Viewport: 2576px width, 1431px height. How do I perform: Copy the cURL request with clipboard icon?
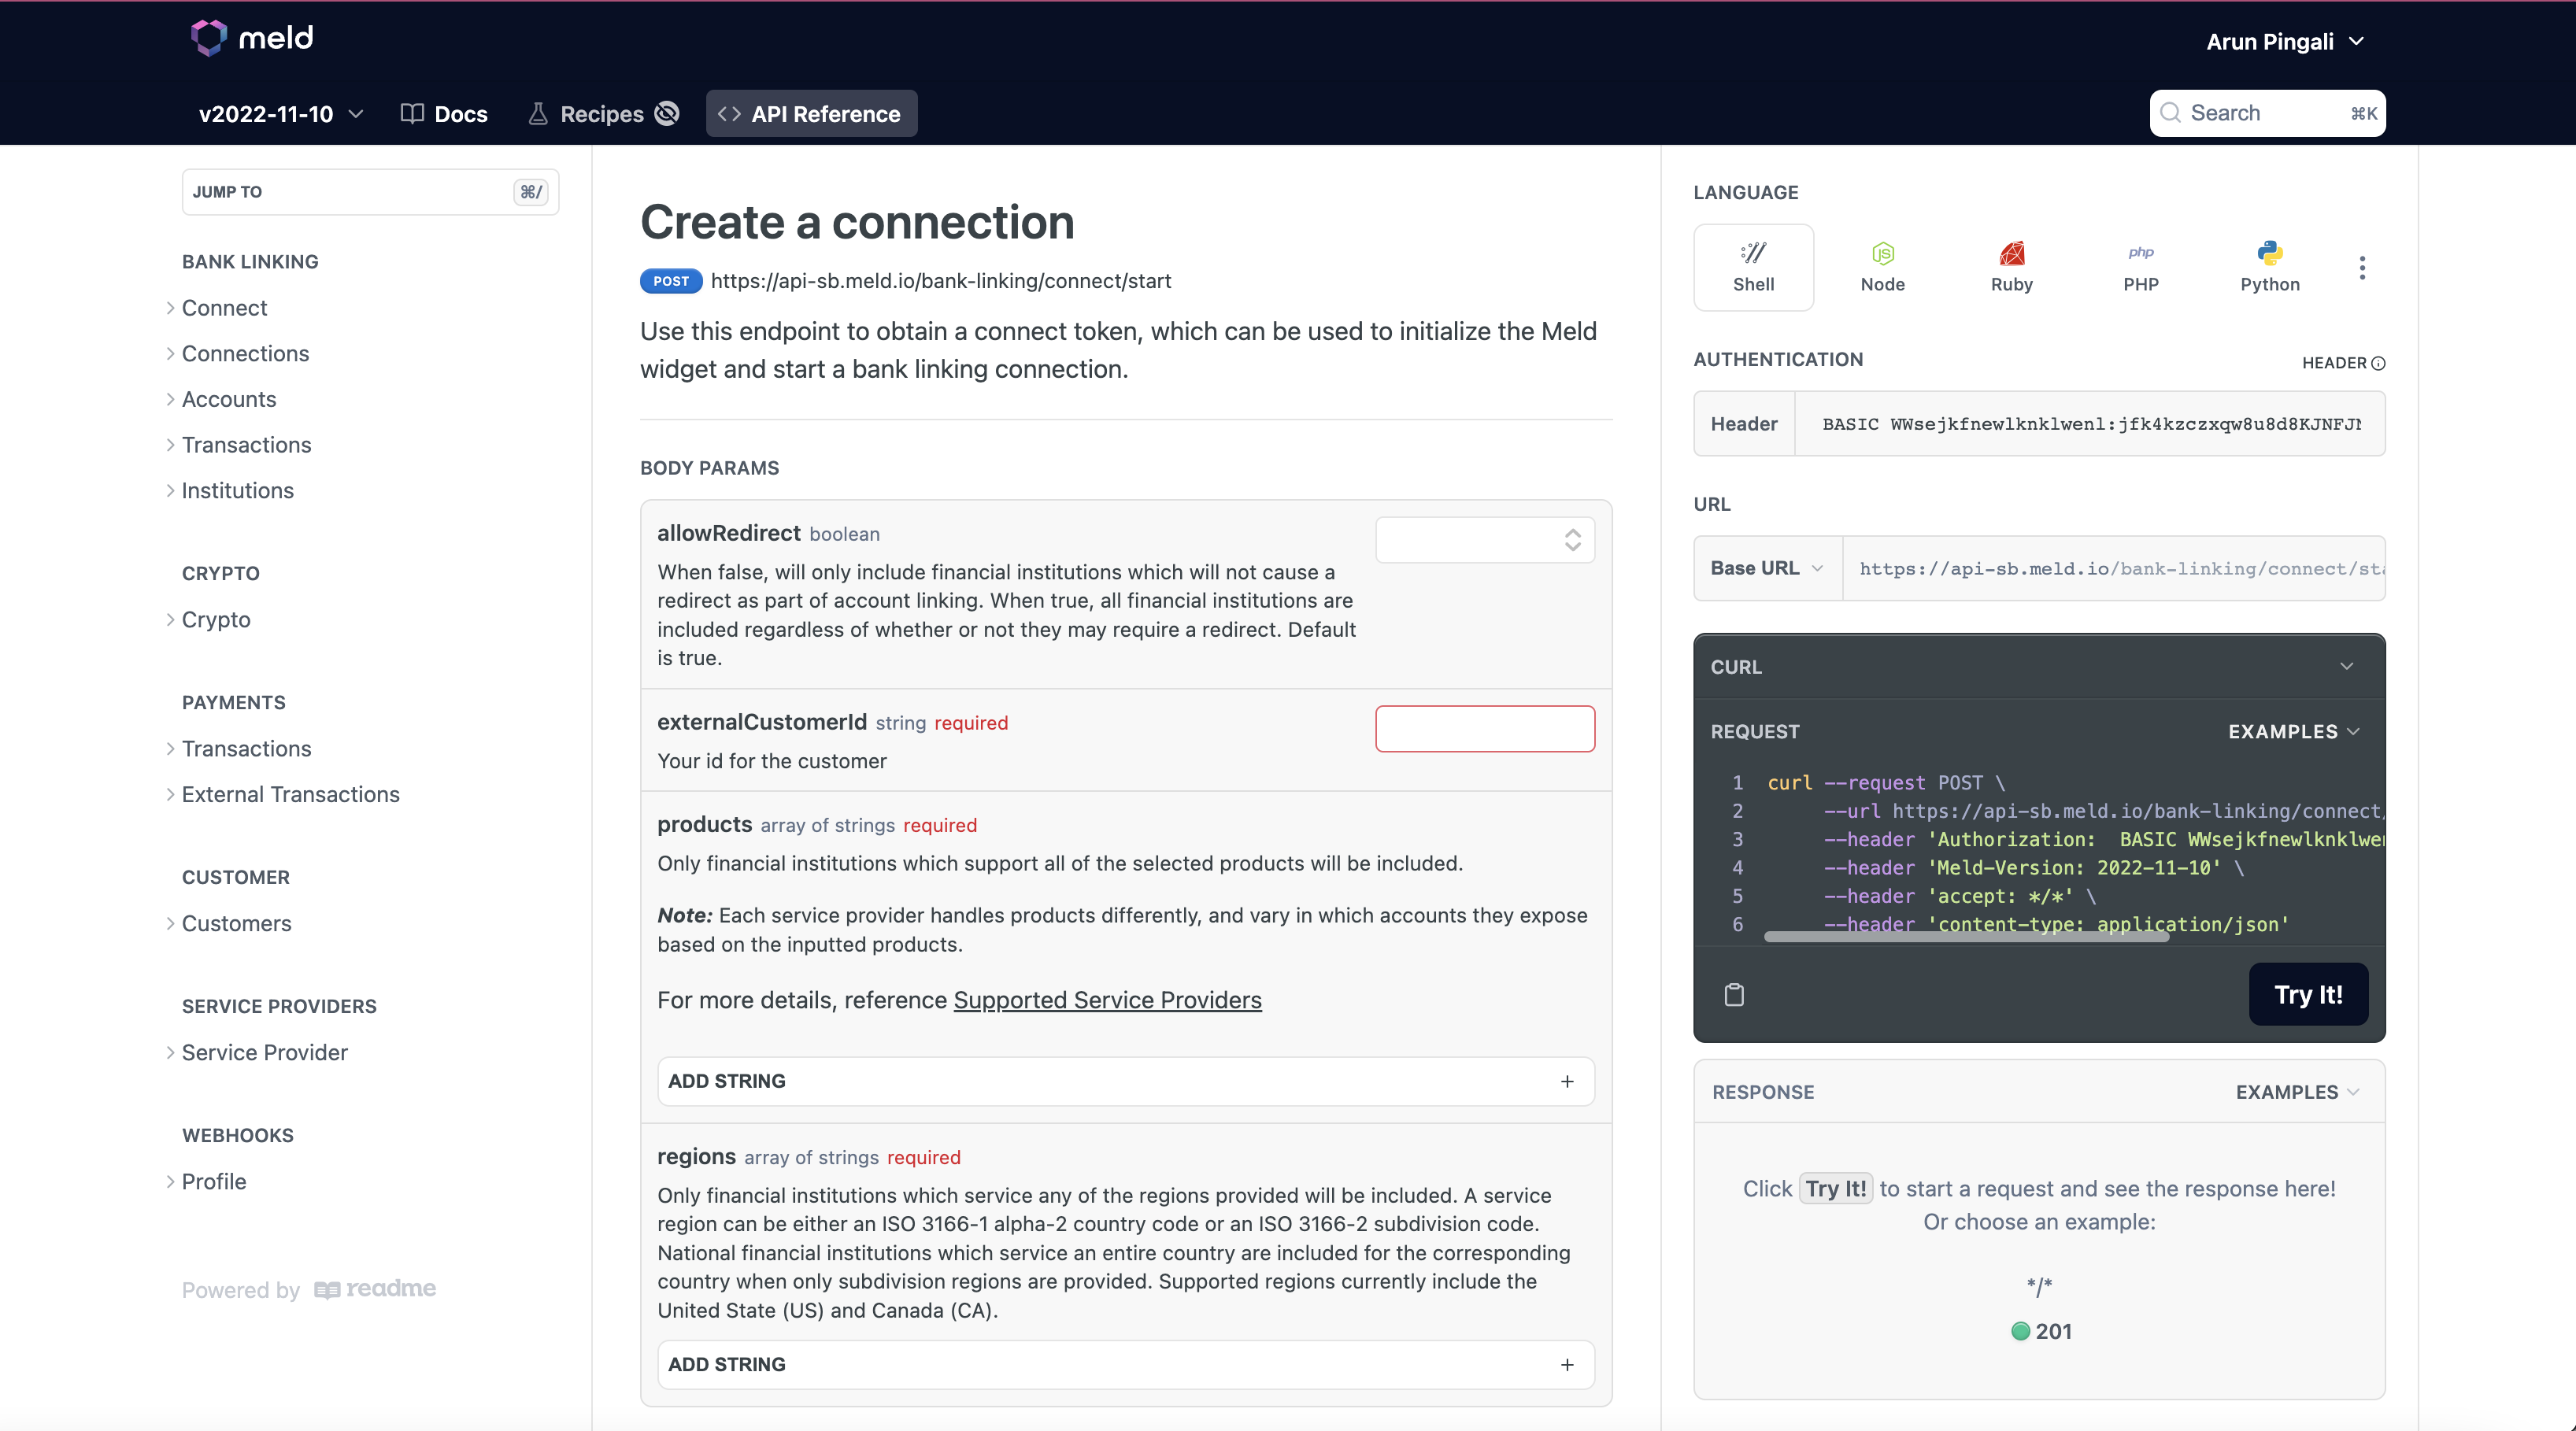click(1734, 994)
